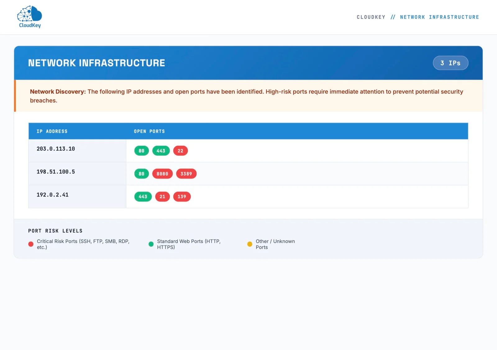Click the green Standard Web Ports dot
The image size is (497, 350).
coord(151,244)
